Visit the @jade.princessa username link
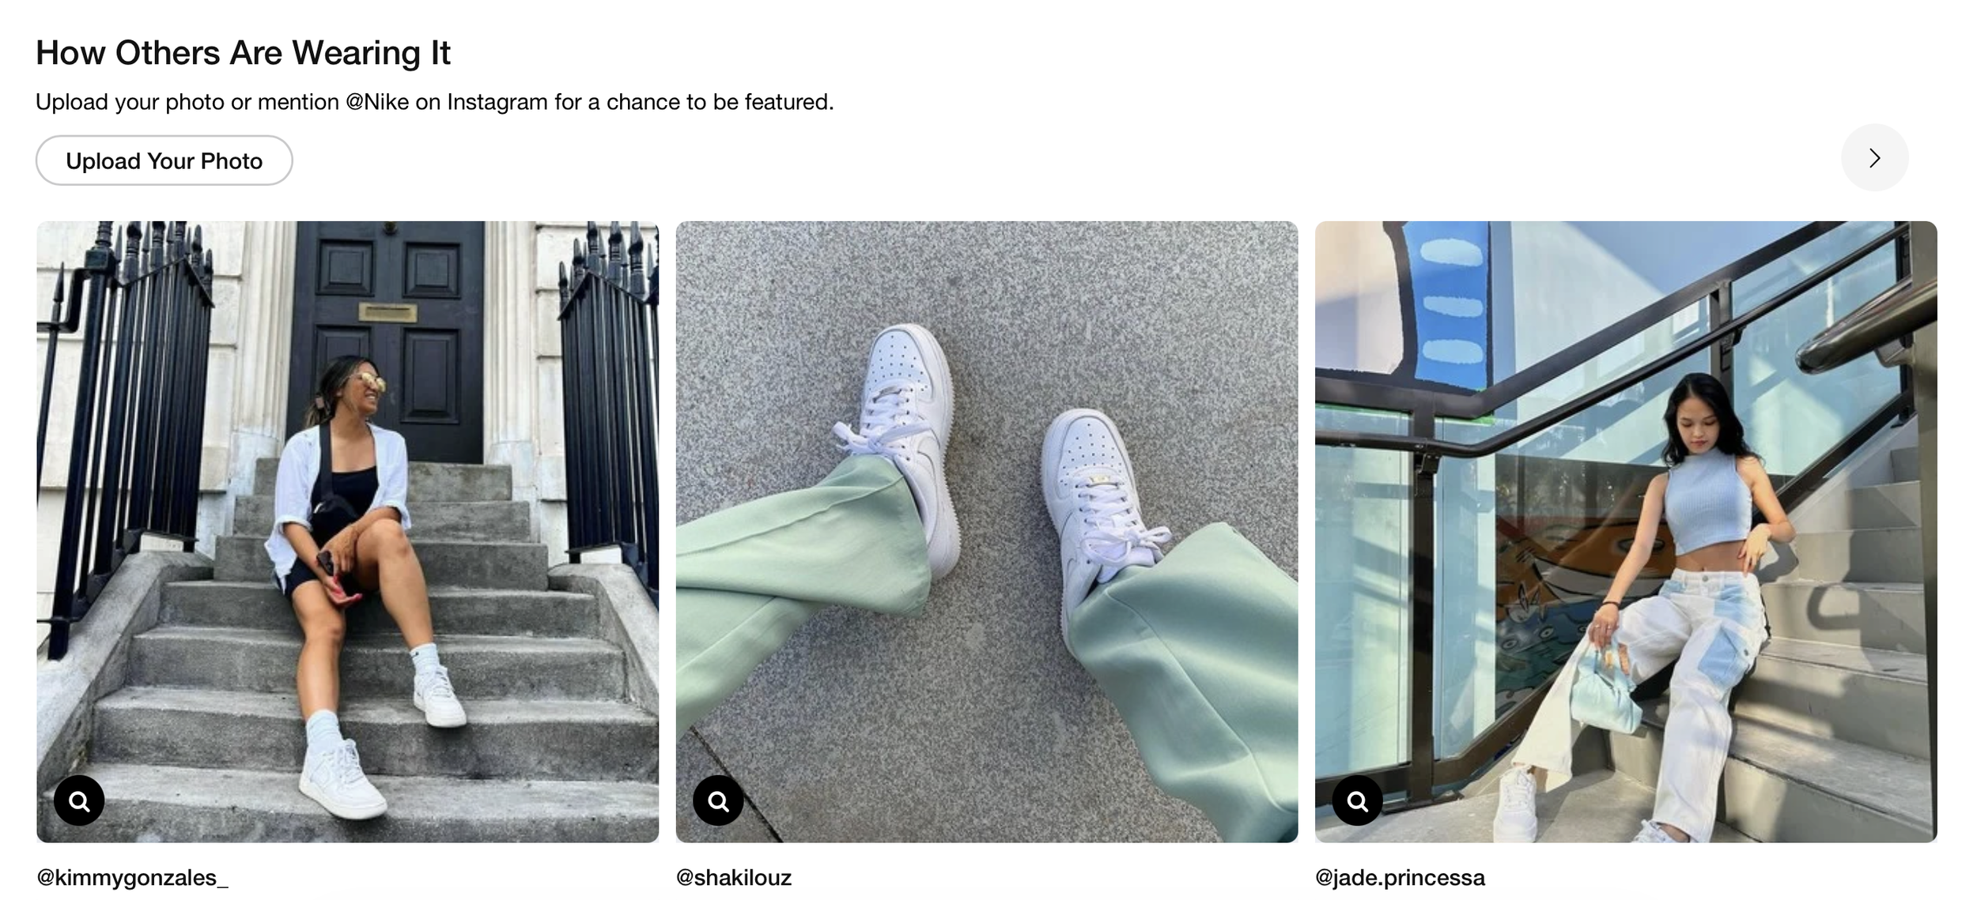Screen dimensions: 1977x900 (1400, 878)
